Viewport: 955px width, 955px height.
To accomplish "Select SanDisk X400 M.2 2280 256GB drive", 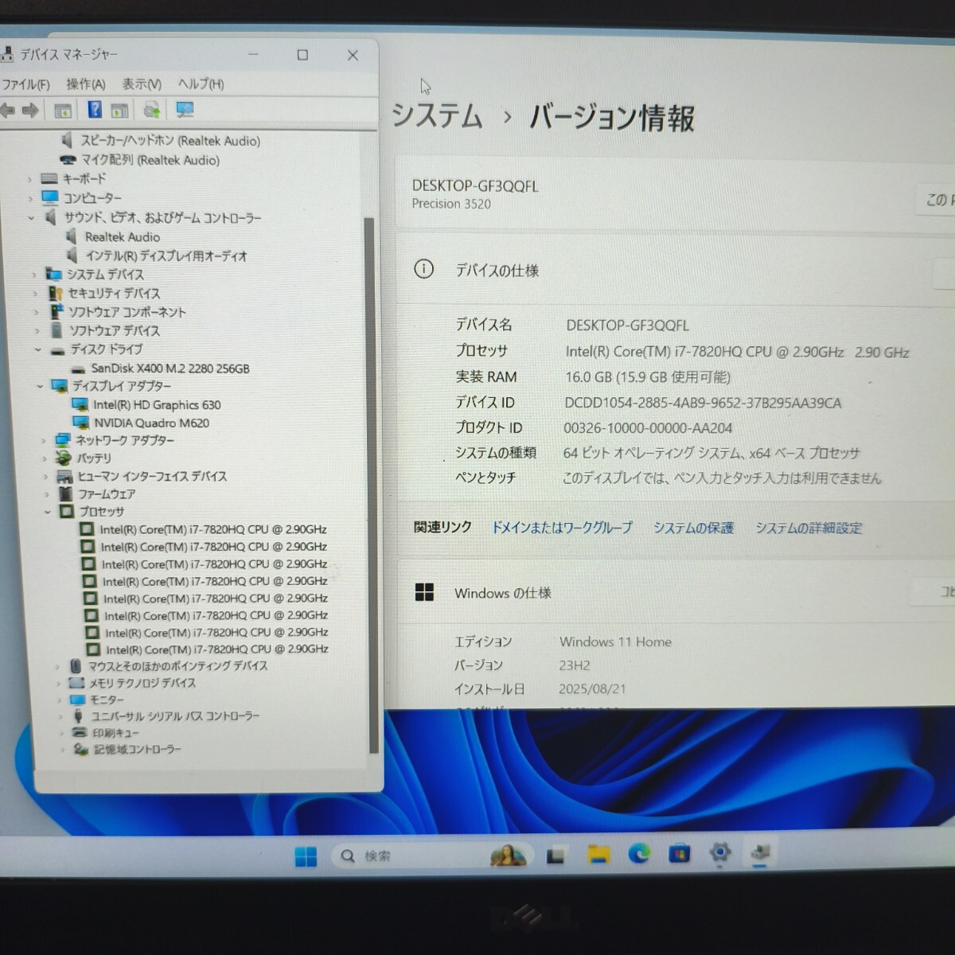I will click(170, 368).
